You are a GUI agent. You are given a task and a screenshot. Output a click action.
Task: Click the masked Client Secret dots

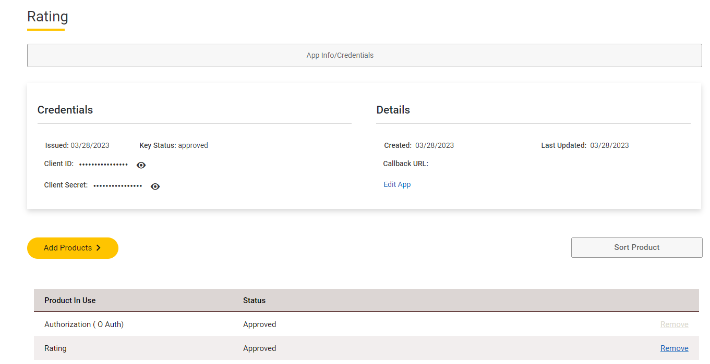click(x=117, y=186)
